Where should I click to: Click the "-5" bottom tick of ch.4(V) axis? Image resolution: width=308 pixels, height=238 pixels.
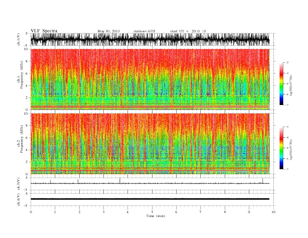26,206
